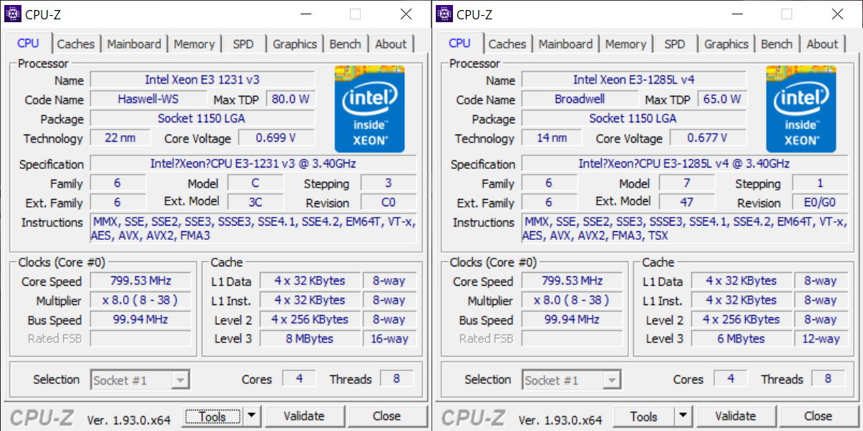Click Validate button in left window
The height and width of the screenshot is (431, 863).
[304, 416]
